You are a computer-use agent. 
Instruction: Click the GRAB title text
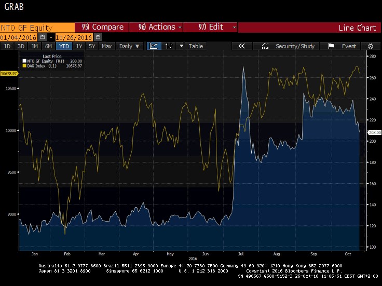click(14, 7)
